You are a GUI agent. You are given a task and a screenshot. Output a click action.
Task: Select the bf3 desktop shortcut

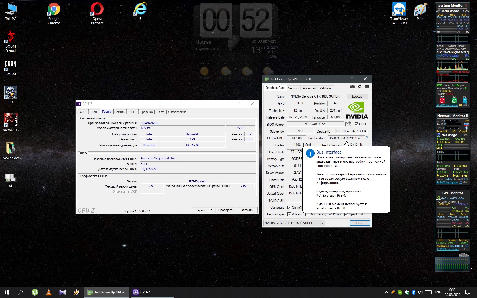pos(11,95)
